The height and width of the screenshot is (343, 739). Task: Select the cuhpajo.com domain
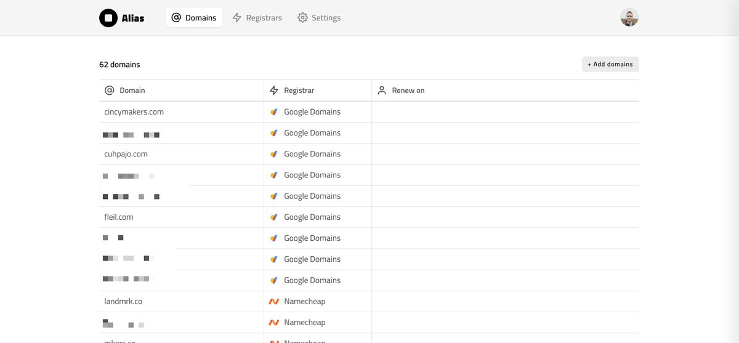126,154
